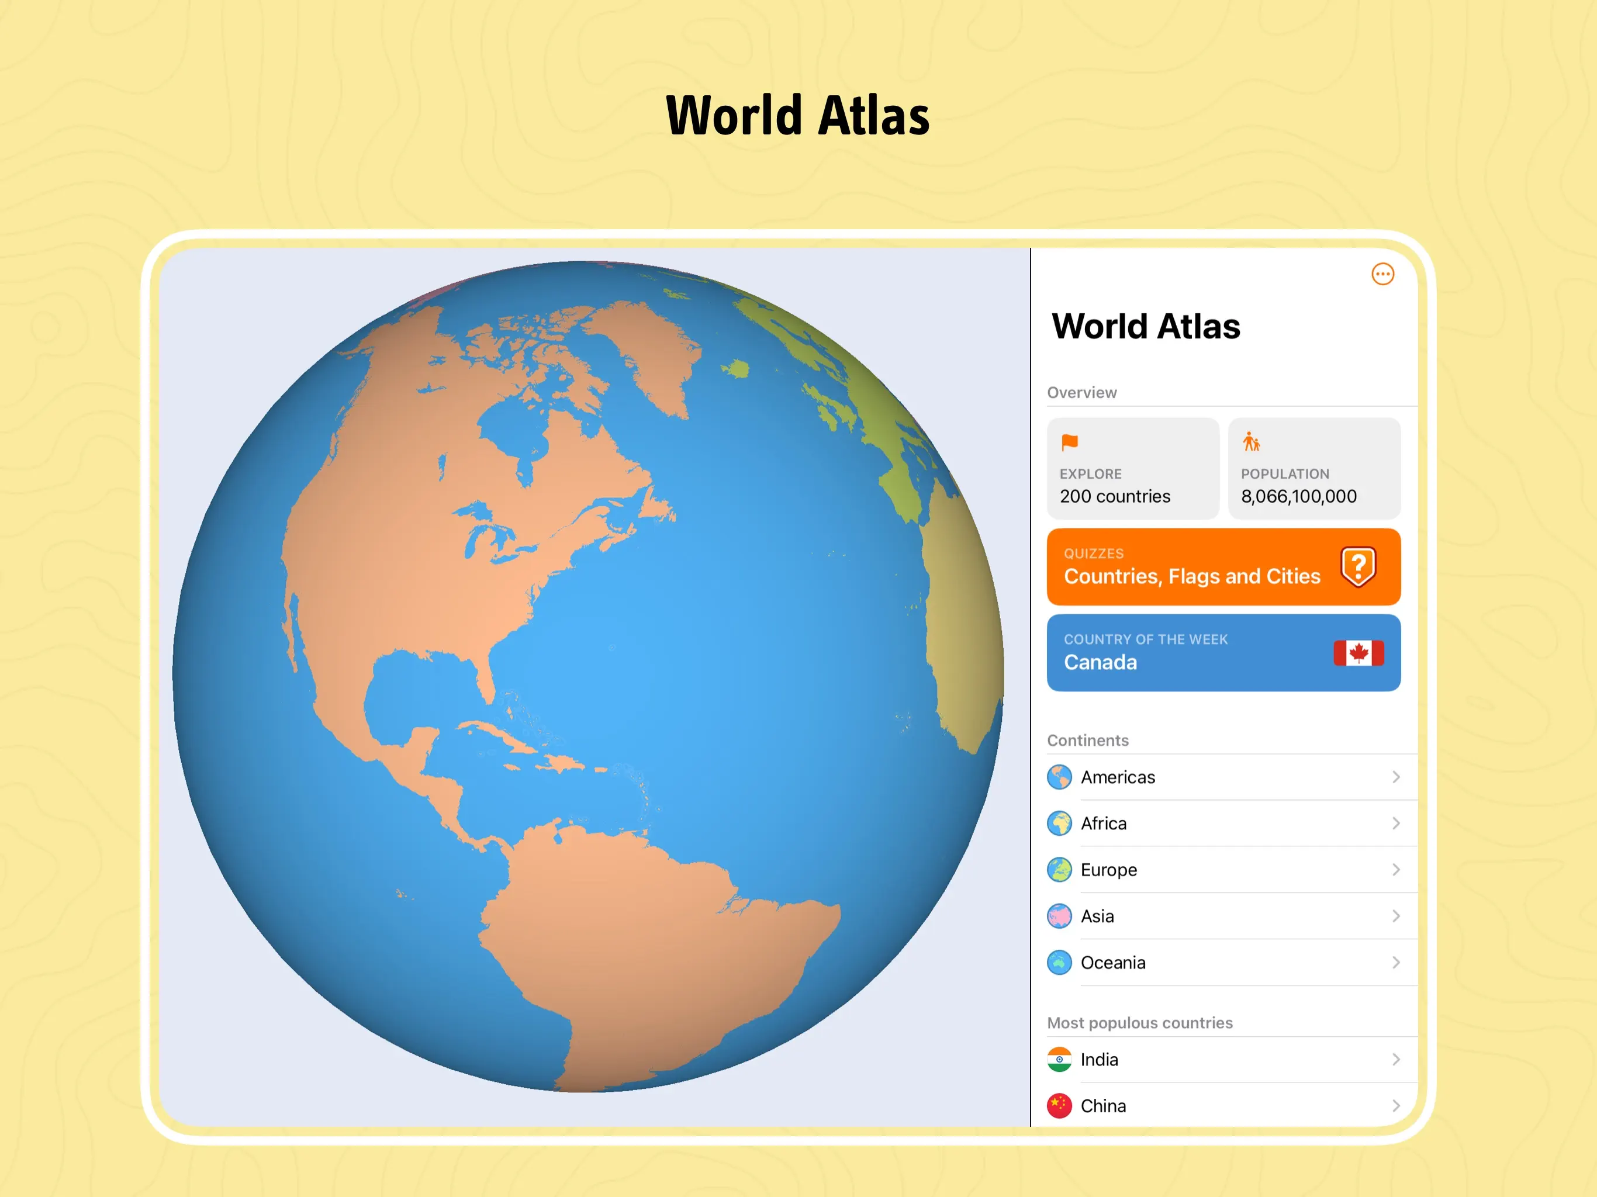1597x1197 pixels.
Task: Click the India flag icon
Action: click(1059, 1059)
